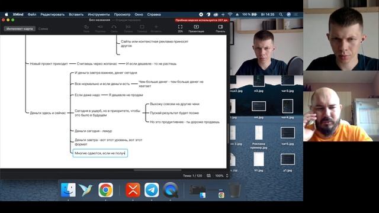Select 'Сайты или контекстная реклама' topic

tap(154, 43)
